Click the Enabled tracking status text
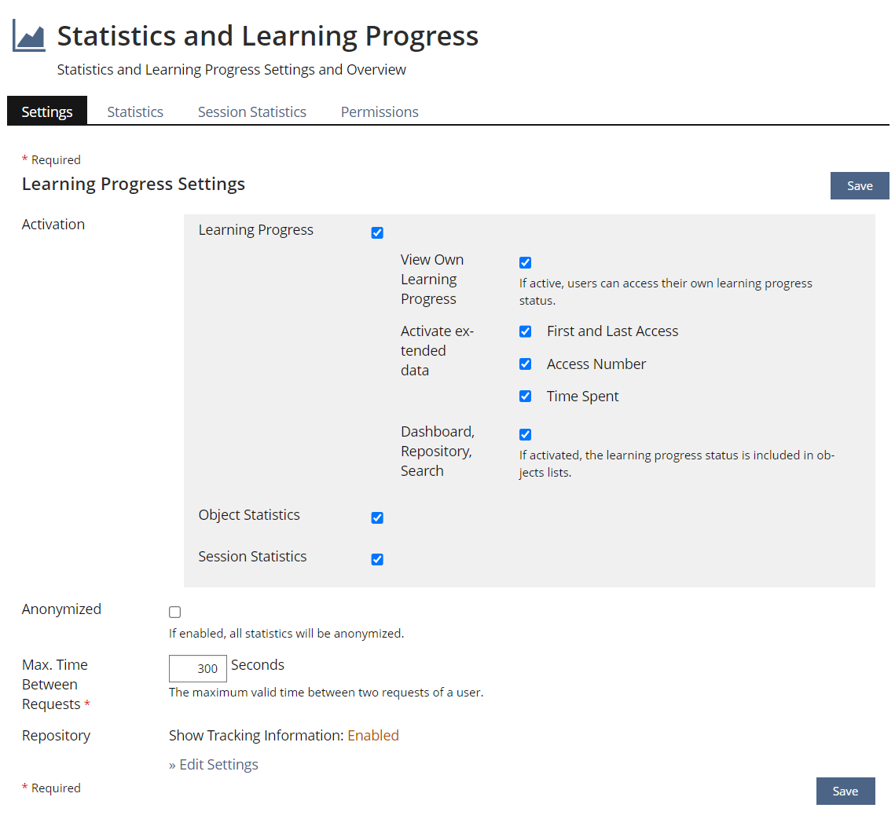 click(373, 736)
